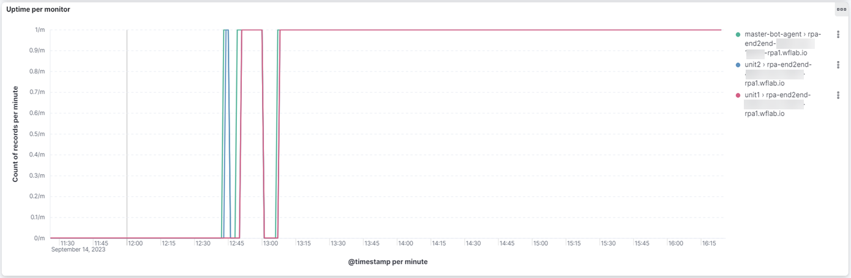851x278 pixels.
Task: Click the @timestamp per minute axis title
Action: [x=388, y=262]
